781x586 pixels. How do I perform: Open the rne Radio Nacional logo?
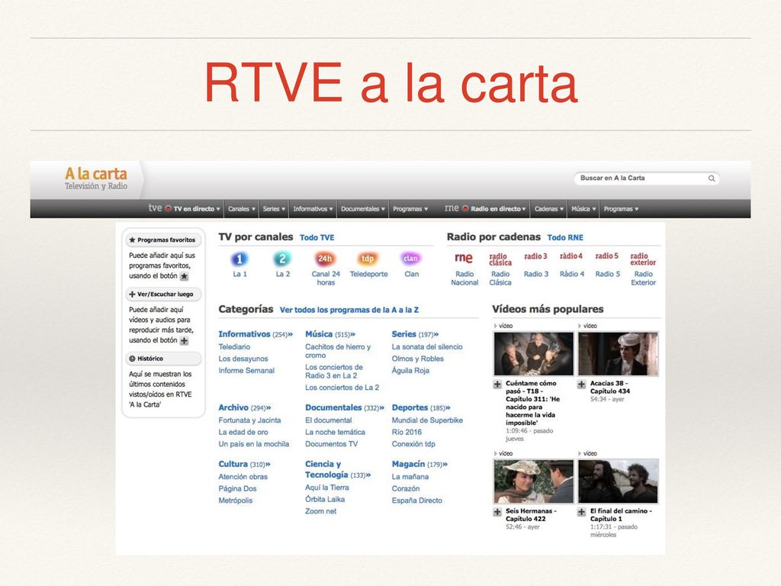coord(464,258)
